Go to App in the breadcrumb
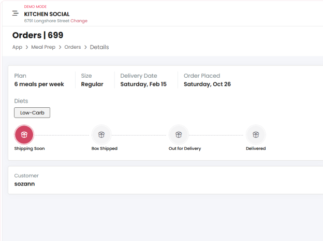323x241 pixels. point(18,47)
